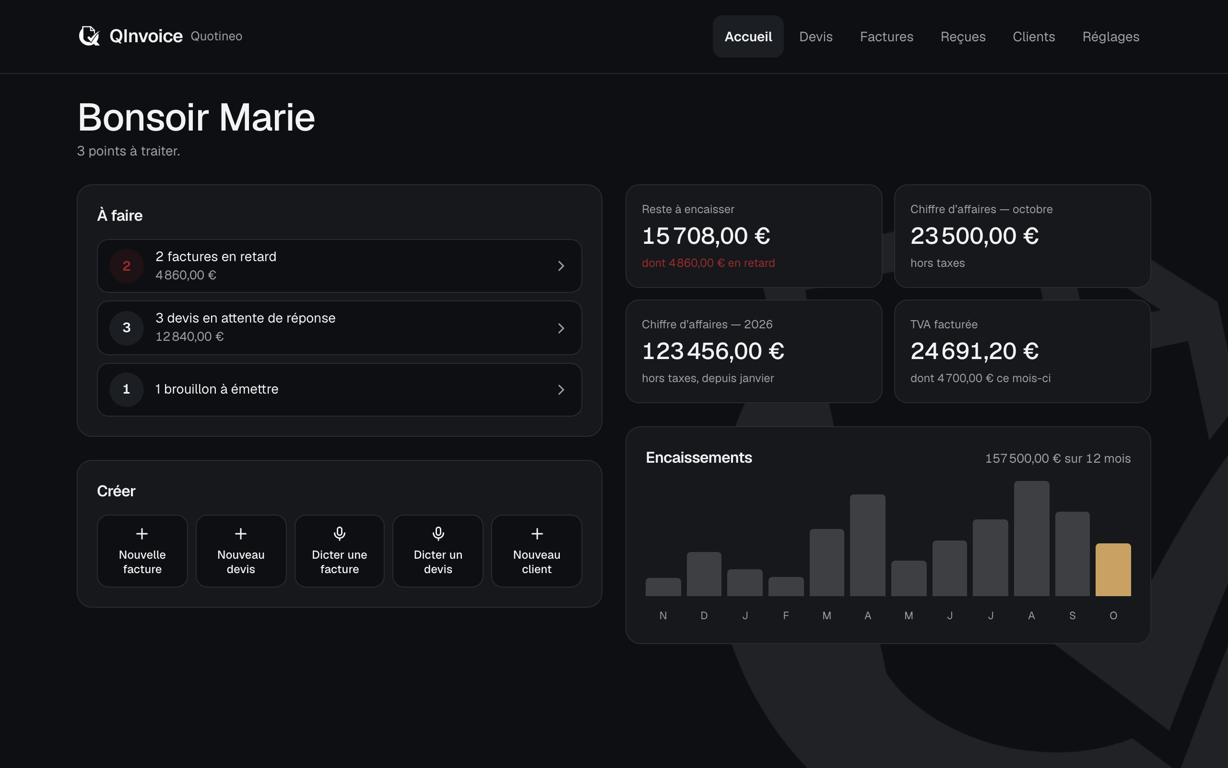The image size is (1228, 768).
Task: Click the Dicter un devis label
Action: (x=438, y=562)
